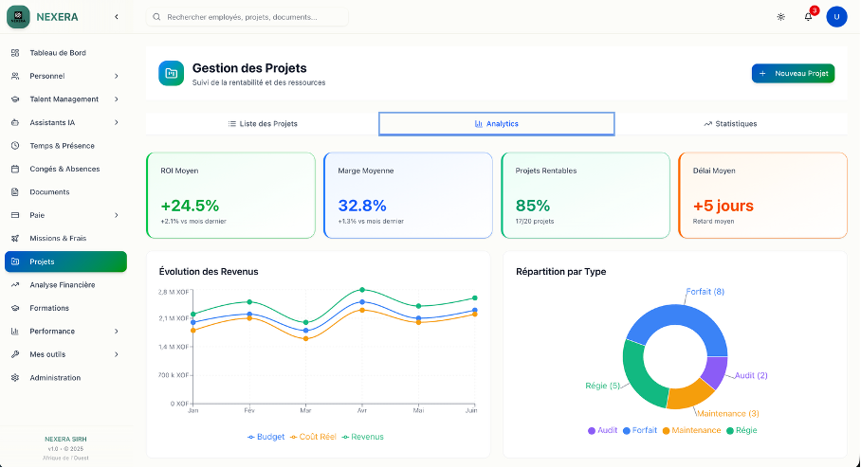Toggle the Régie legend item in donut chart
Viewport: 861px width, 468px height.
pos(741,430)
